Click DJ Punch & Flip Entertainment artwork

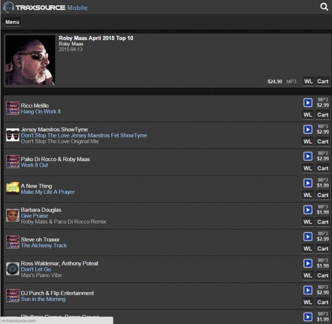(13, 296)
